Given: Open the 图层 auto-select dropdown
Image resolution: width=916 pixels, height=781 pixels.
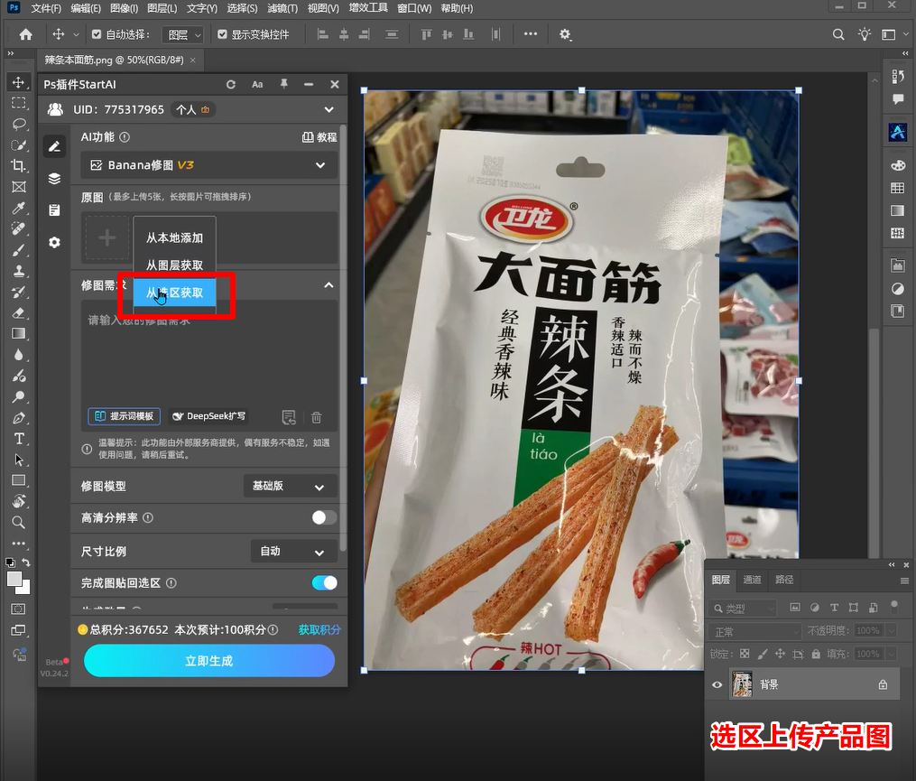Looking at the screenshot, I should pos(183,34).
